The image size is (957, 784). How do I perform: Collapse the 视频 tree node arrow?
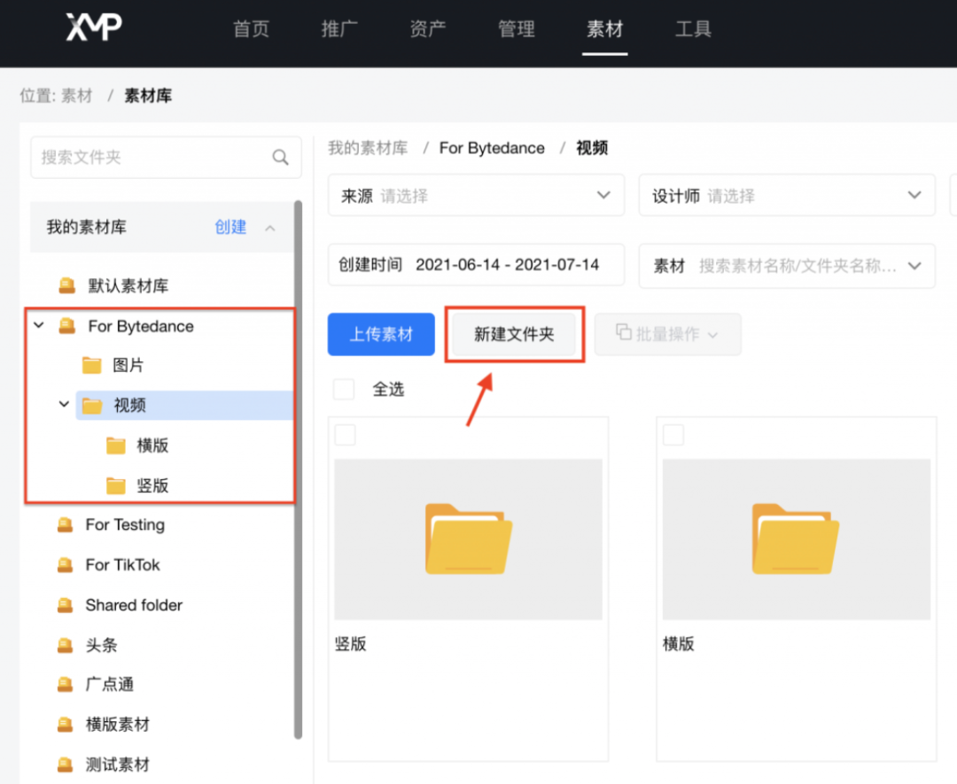click(64, 404)
